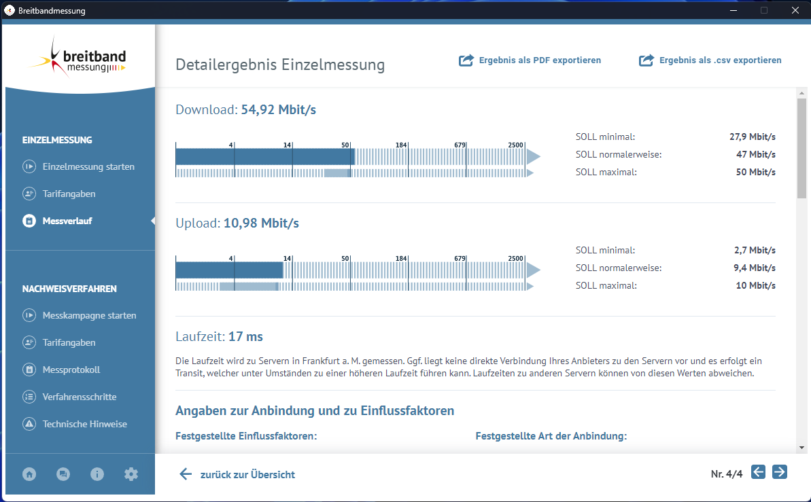Click the Technische Hinweise warning icon
Viewport: 811px width, 502px height.
coord(29,424)
